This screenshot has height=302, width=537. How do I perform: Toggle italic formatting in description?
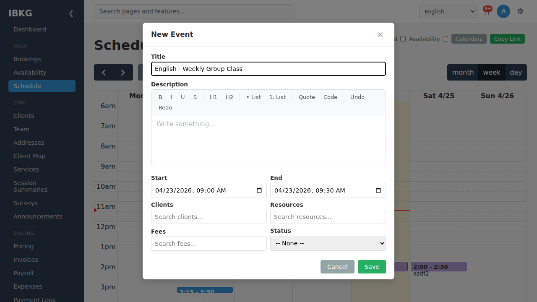click(x=171, y=97)
